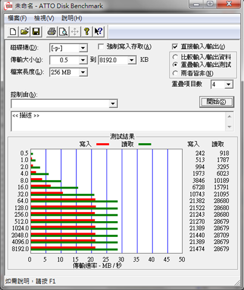
Task: Click the 測試結果 group title
Action: click(x=122, y=137)
